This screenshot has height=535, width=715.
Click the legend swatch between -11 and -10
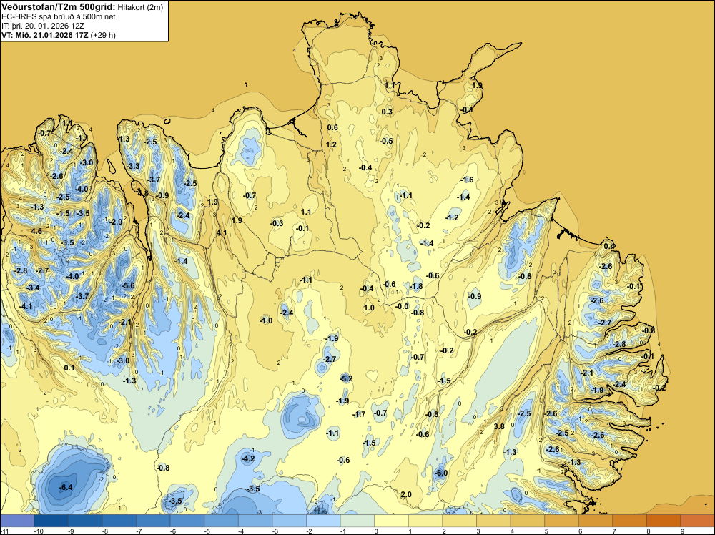click(x=17, y=521)
